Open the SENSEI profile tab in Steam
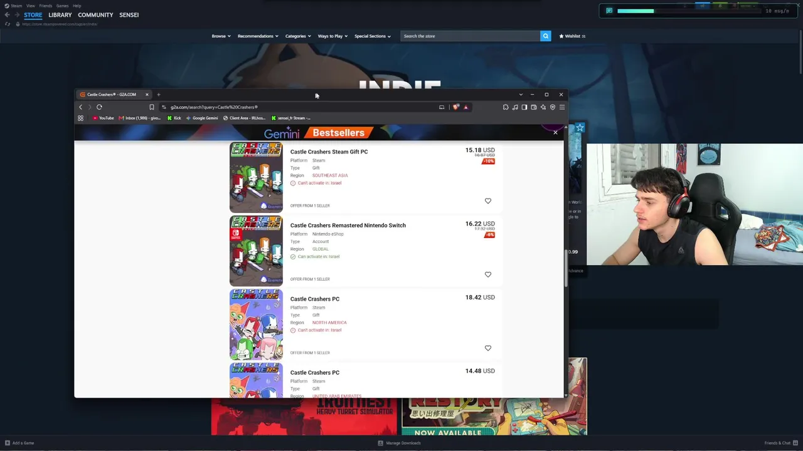803x451 pixels. click(x=129, y=15)
